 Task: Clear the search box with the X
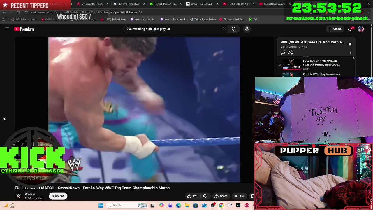224,29
